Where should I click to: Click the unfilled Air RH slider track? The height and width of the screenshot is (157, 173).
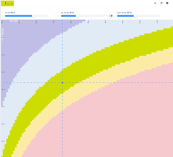pos(42,16)
